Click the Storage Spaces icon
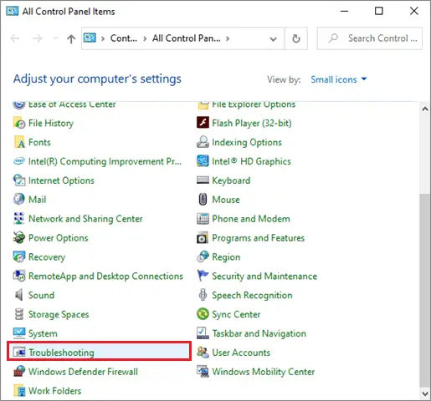The height and width of the screenshot is (401, 431). click(x=19, y=314)
